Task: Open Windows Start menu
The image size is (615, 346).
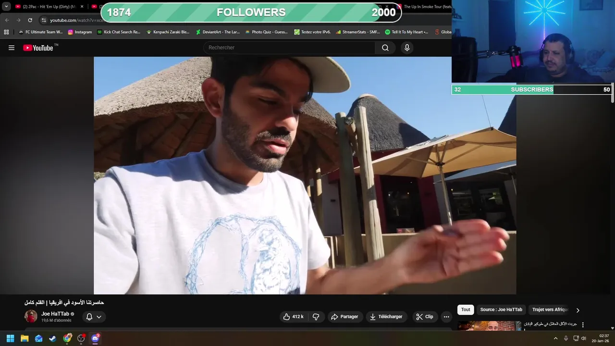Action: (10, 338)
